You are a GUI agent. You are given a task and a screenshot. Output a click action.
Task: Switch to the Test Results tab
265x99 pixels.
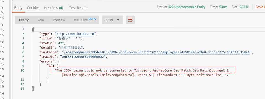pyautogui.click(x=79, y=8)
